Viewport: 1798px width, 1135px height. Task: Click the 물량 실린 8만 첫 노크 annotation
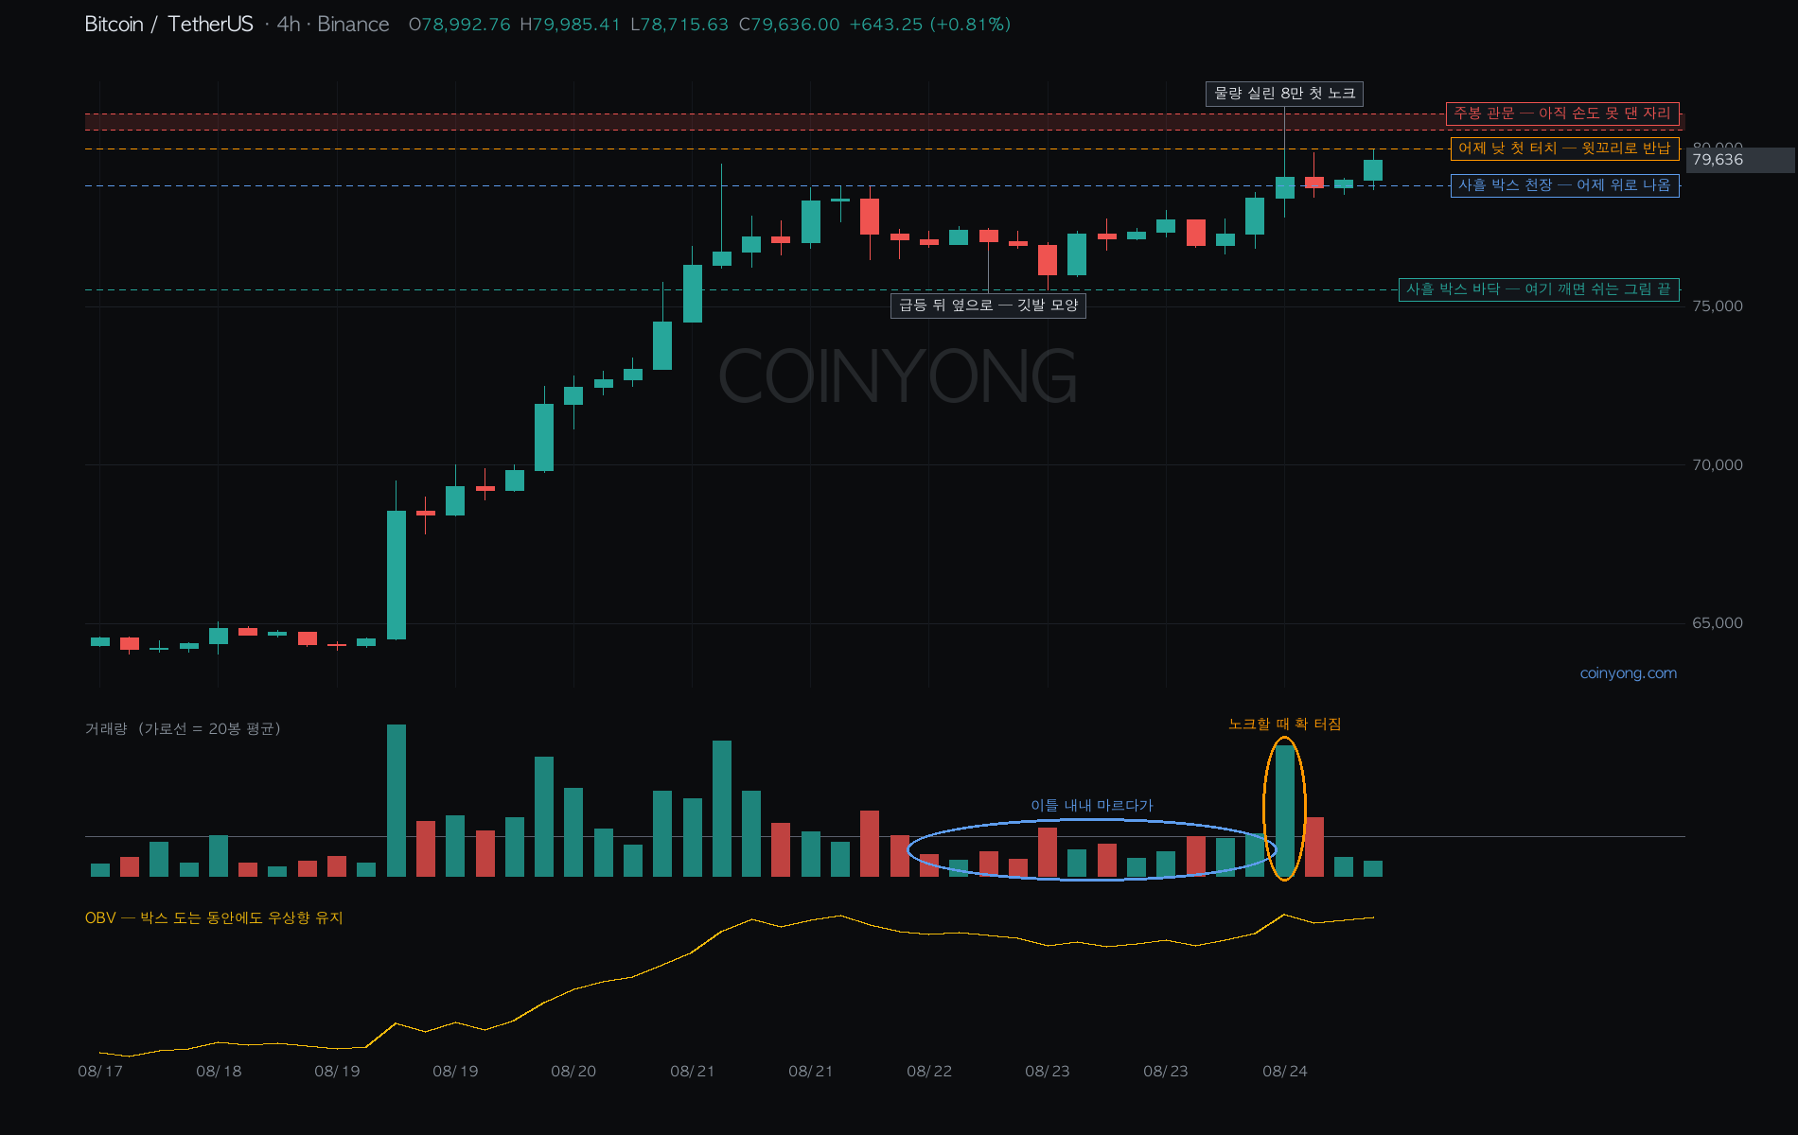1284,94
